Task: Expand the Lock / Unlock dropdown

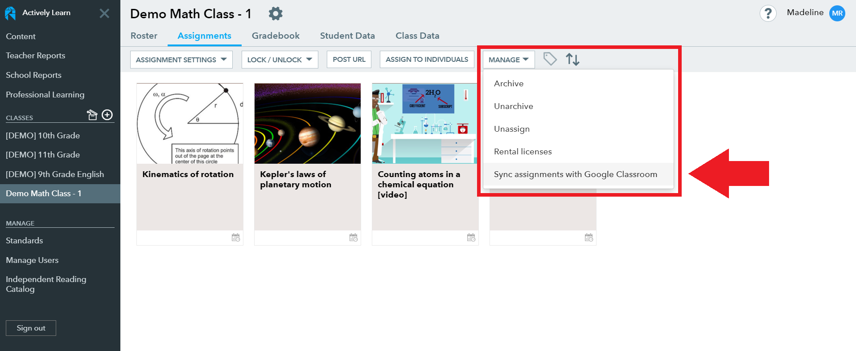Action: pyautogui.click(x=280, y=60)
